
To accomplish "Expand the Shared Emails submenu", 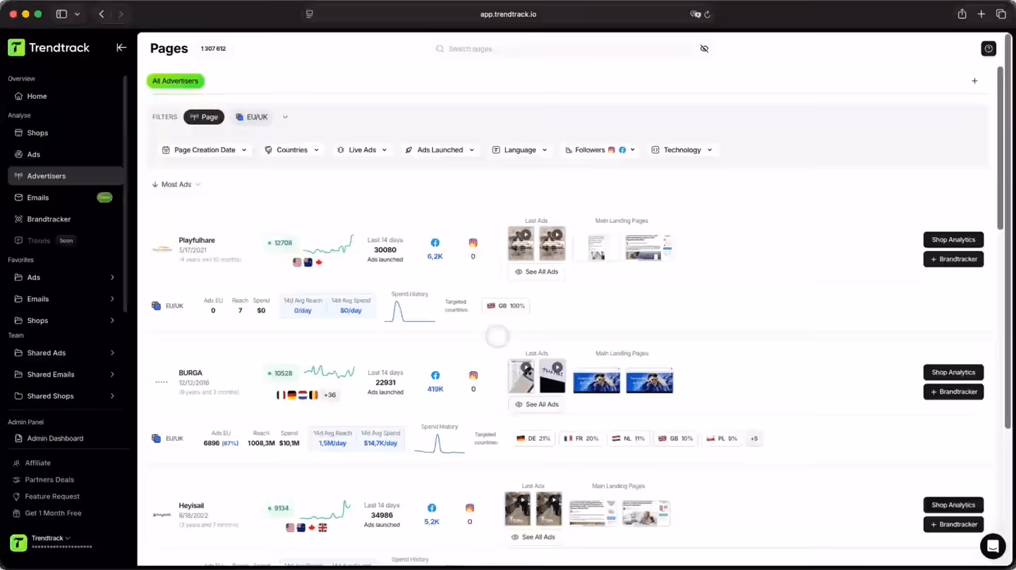I will click(112, 375).
